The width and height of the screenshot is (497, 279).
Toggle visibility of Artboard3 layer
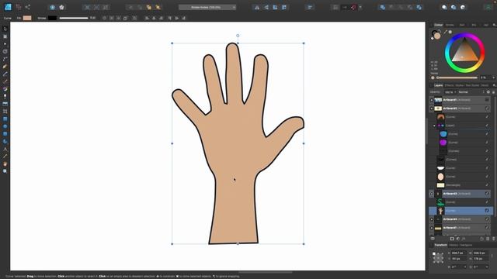pyautogui.click(x=487, y=194)
